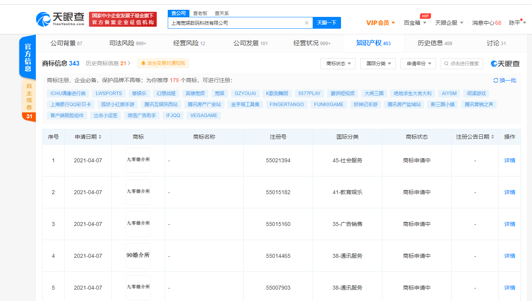Switch to the 司法风险 tab
Screen dimensions: 532x301
(x=128, y=43)
